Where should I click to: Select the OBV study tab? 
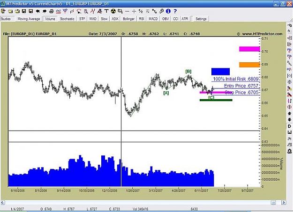point(165,19)
